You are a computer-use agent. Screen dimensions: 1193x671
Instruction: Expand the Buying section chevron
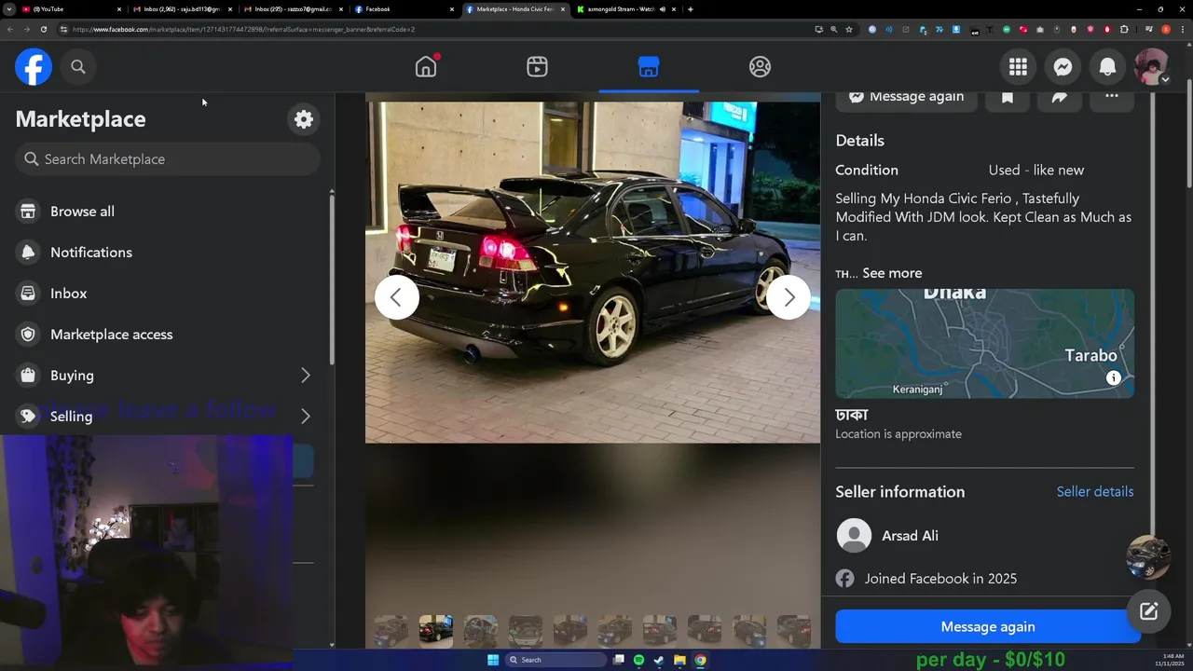(305, 376)
